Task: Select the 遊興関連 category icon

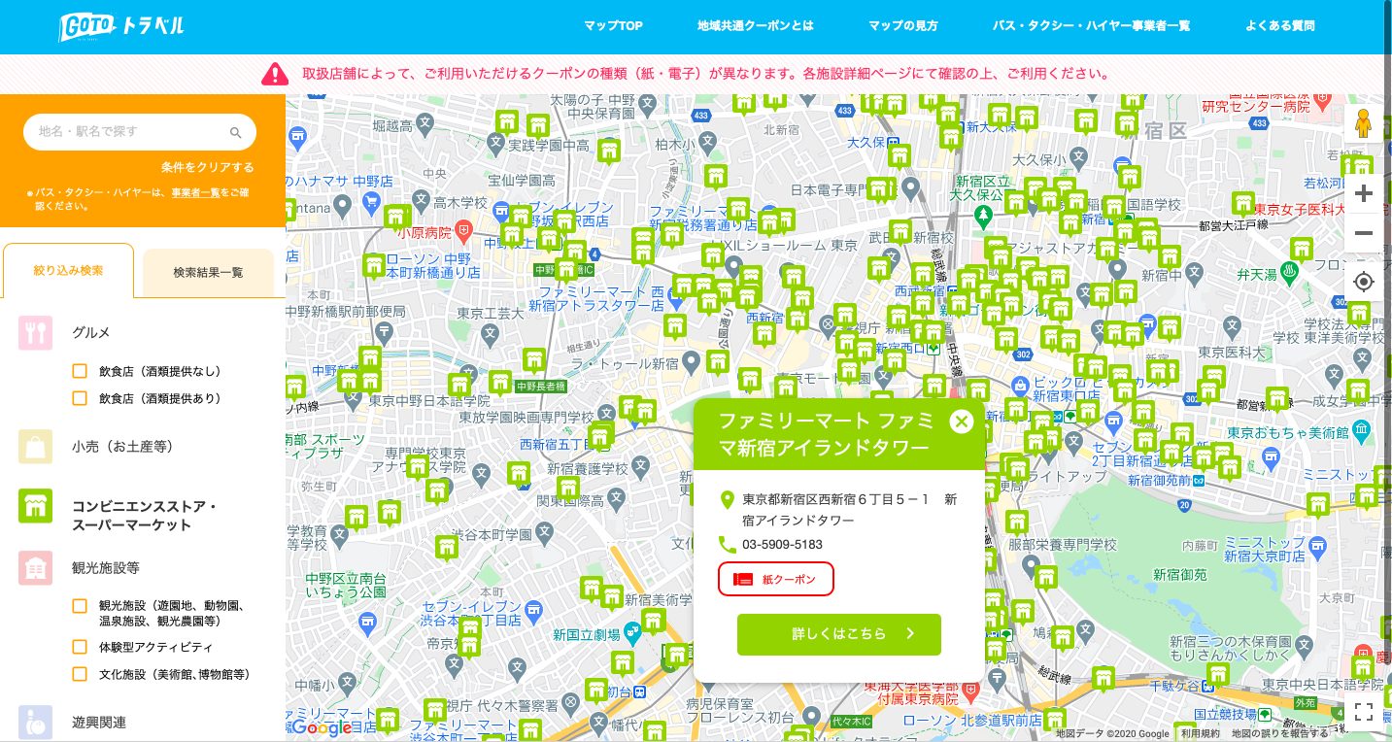Action: point(35,722)
